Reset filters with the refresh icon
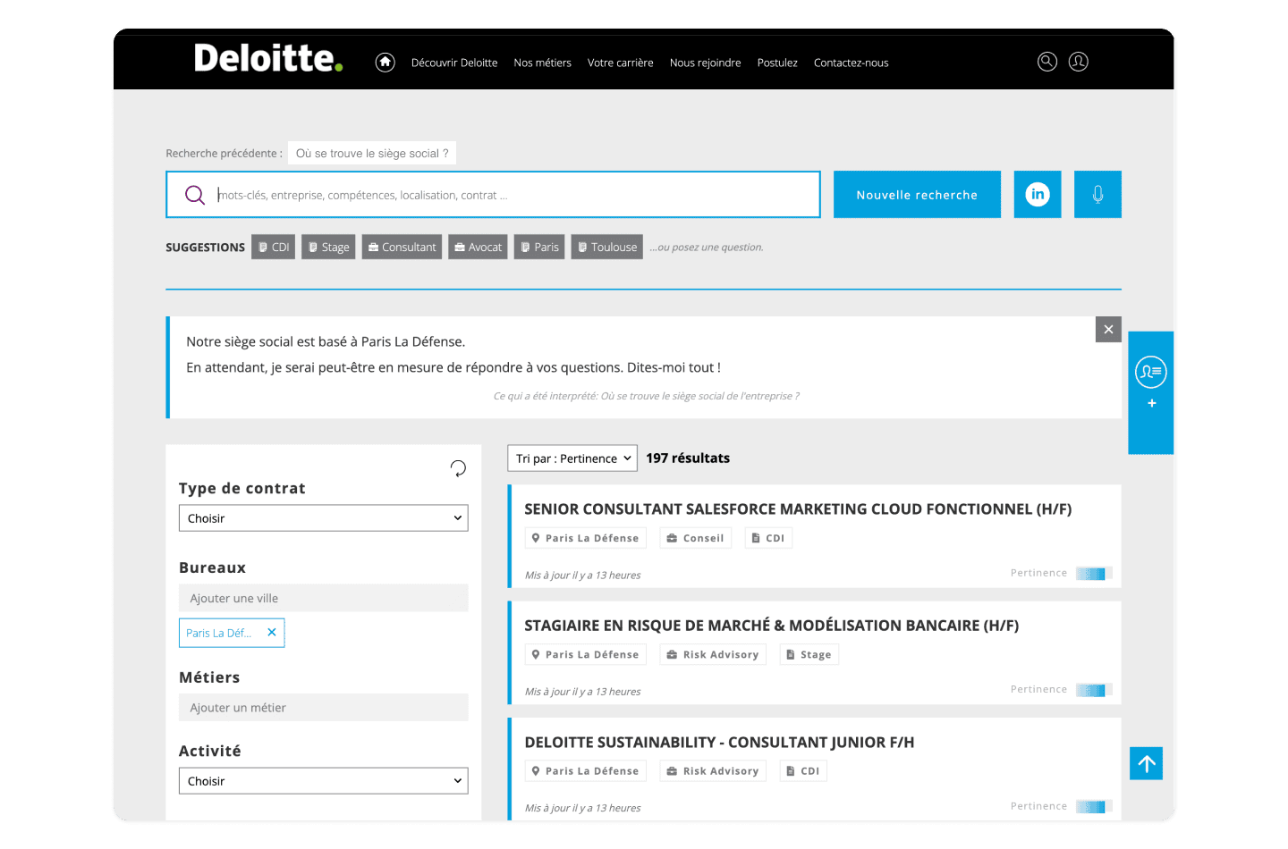Image resolution: width=1288 pixels, height=849 pixels. coord(458,468)
